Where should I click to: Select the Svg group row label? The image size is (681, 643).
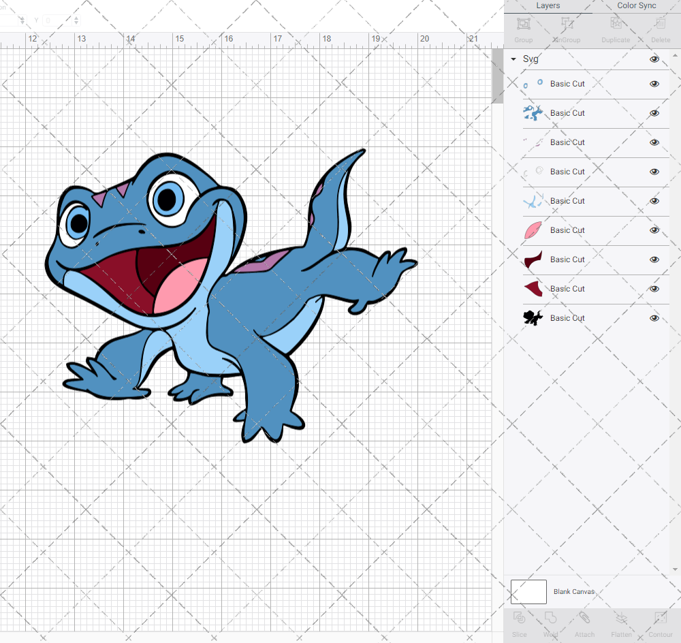pyautogui.click(x=530, y=59)
